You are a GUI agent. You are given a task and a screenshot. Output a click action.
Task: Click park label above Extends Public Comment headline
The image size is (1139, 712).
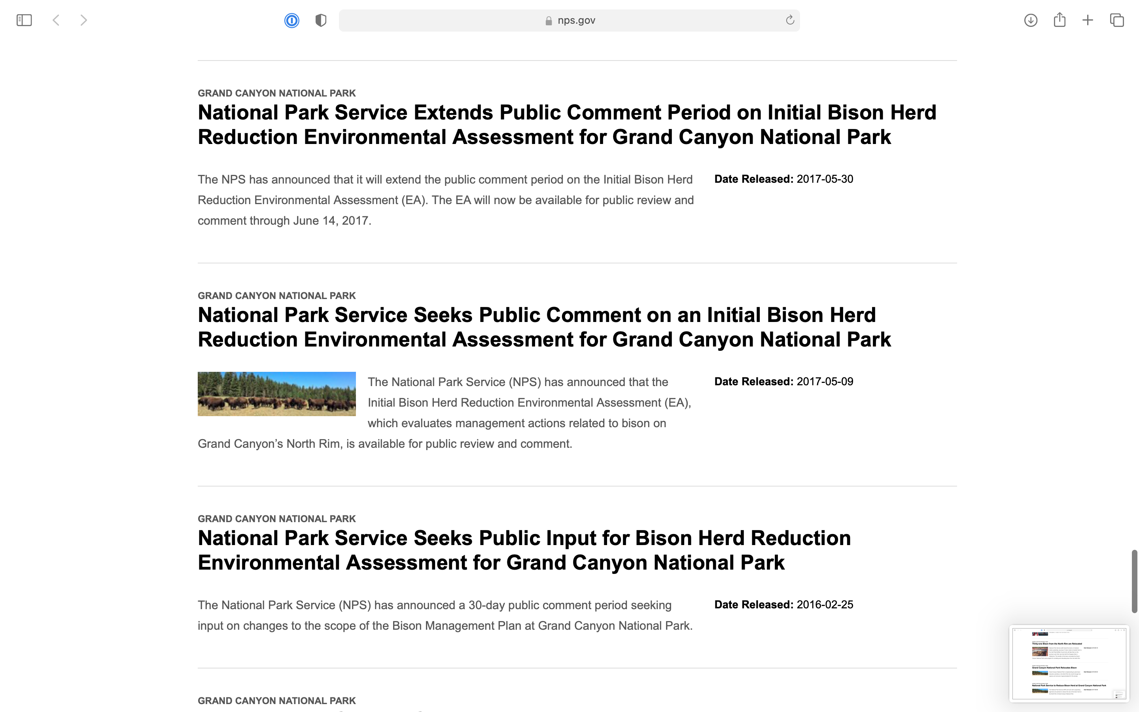pyautogui.click(x=277, y=93)
